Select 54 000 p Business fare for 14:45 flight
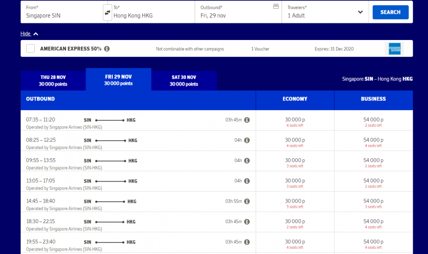Screen dimensions: 428x254 click(x=373, y=201)
